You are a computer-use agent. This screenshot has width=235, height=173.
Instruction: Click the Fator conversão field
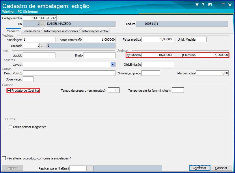(99, 40)
